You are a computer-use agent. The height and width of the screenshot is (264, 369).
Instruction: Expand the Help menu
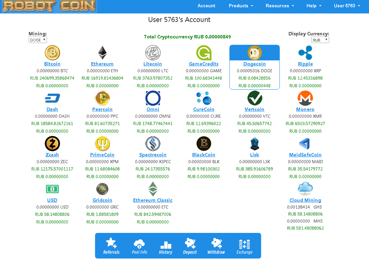click(x=314, y=6)
